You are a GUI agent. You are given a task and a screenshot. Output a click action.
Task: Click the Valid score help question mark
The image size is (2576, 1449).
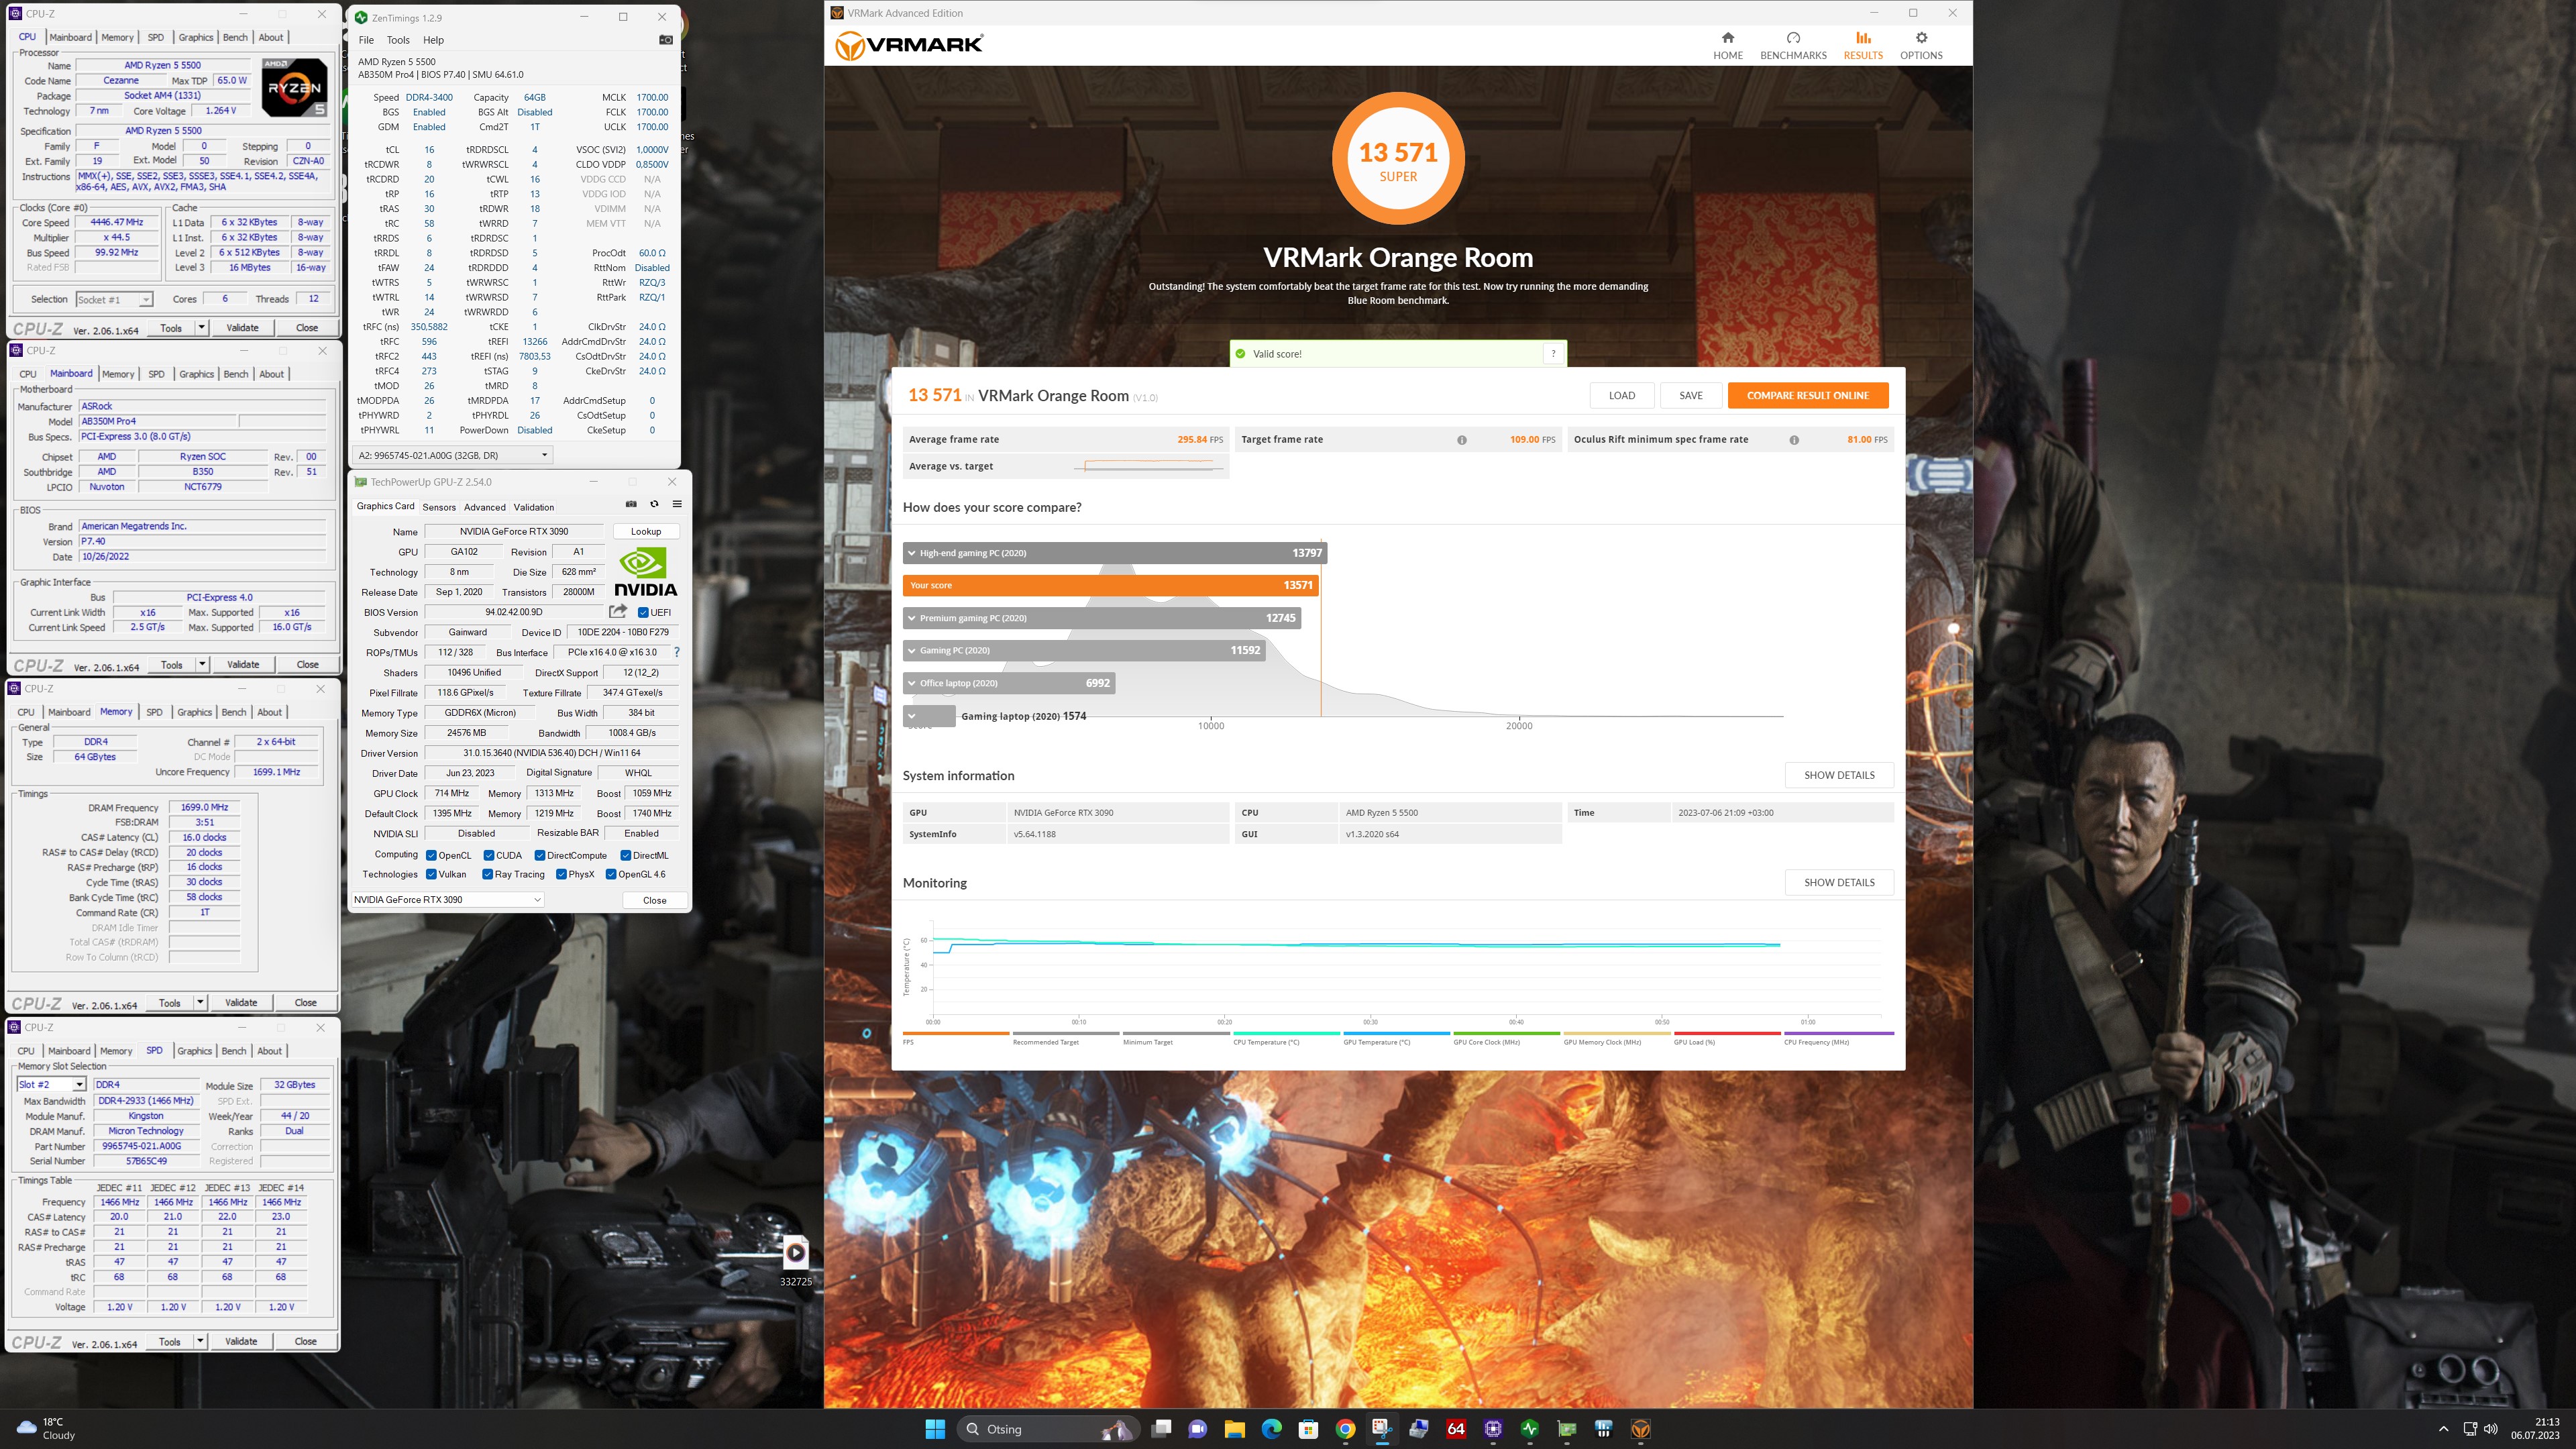coord(1553,353)
